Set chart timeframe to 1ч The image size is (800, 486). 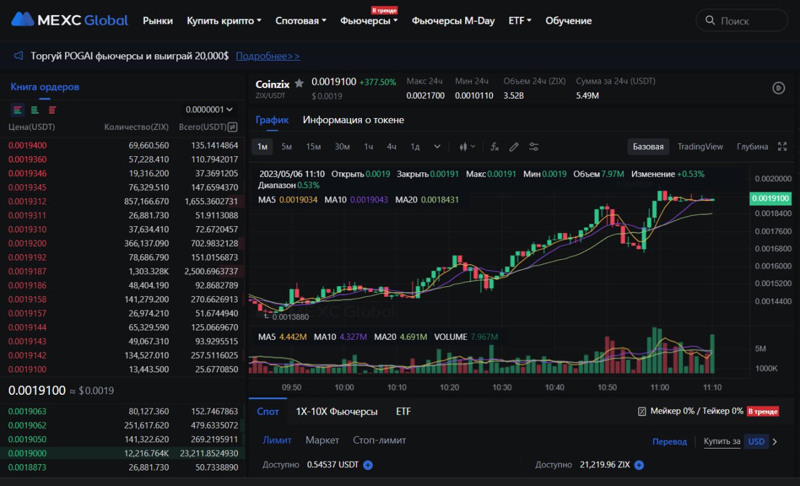369,147
